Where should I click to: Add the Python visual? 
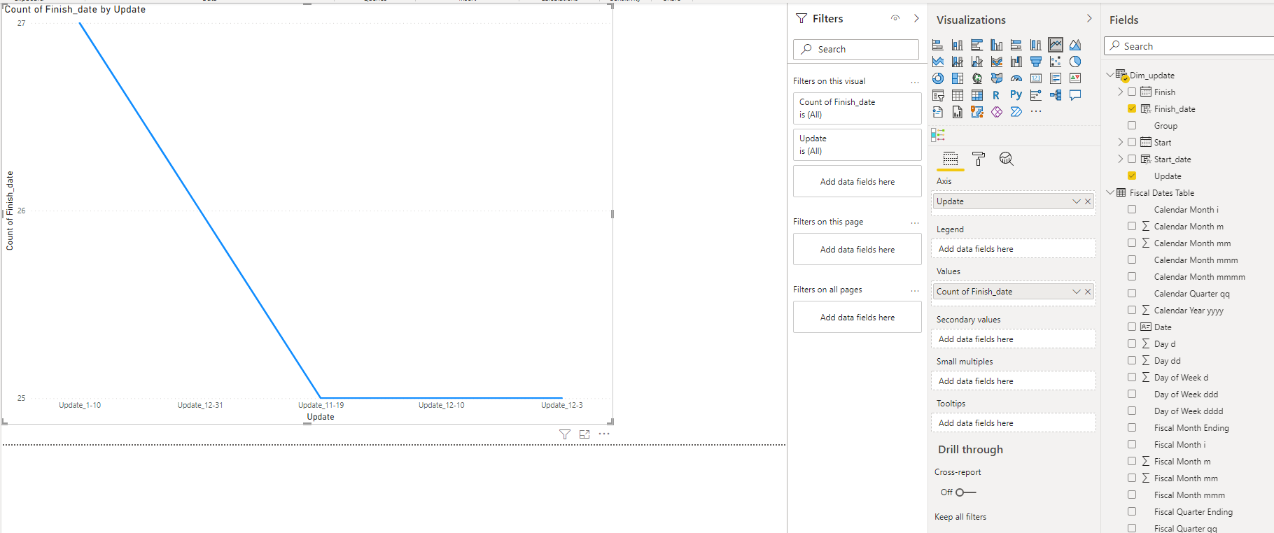[x=1016, y=95]
